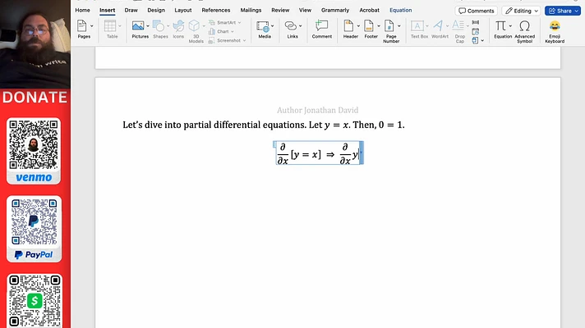Click the equation box move handle
Image resolution: width=585 pixels, height=328 pixels.
(x=274, y=144)
